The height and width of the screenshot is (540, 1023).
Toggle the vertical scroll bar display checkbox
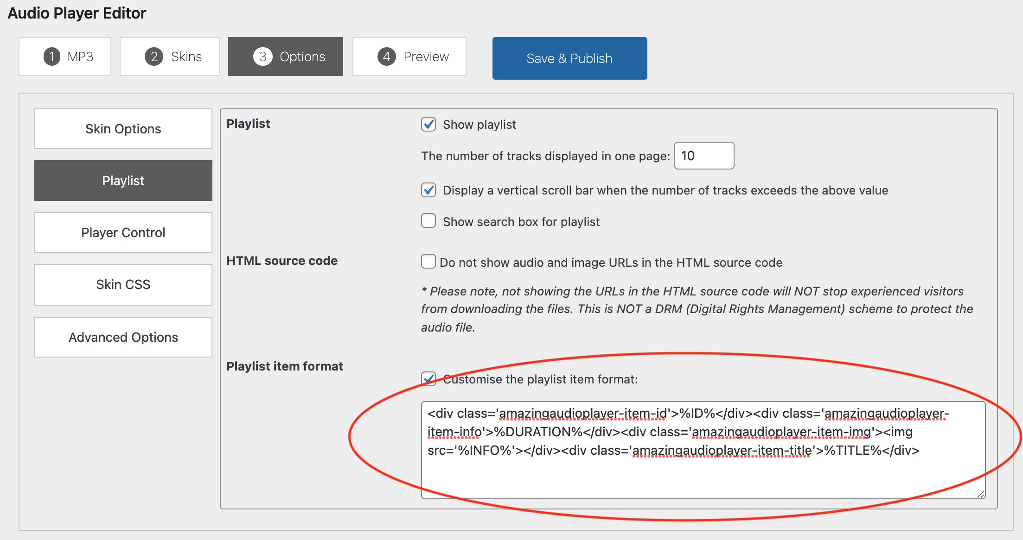coord(428,190)
